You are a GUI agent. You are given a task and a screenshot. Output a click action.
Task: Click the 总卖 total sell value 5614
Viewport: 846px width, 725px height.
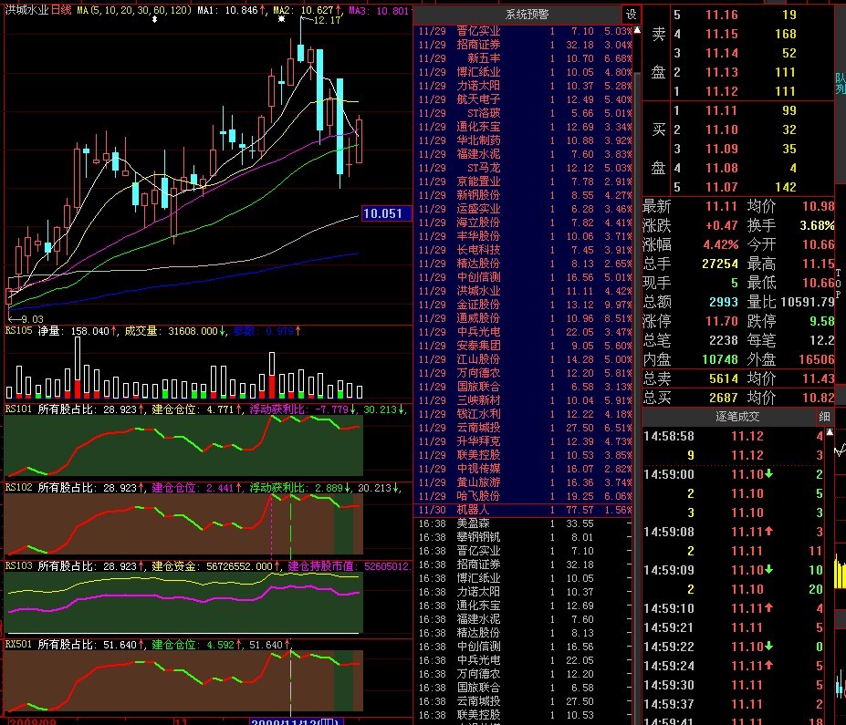724,378
